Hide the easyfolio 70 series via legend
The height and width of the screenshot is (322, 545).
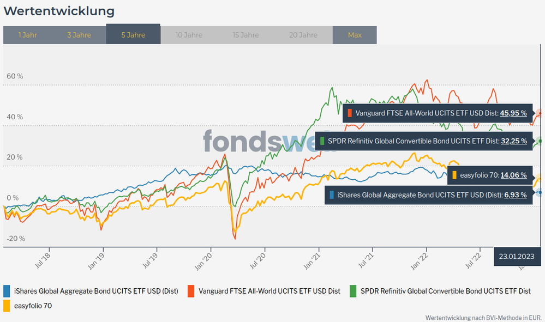[x=33, y=306]
